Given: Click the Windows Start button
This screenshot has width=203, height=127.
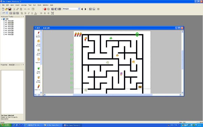Looking at the screenshot, I should (6, 125).
